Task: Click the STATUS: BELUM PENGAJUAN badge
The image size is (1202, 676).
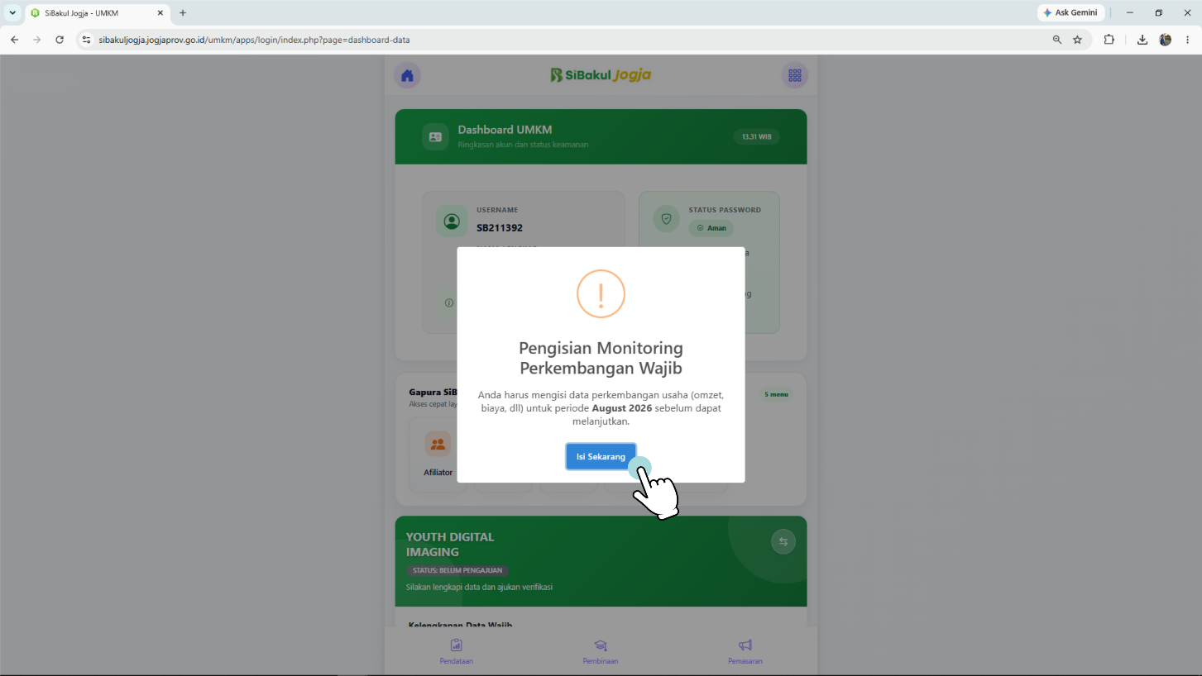Action: (457, 570)
